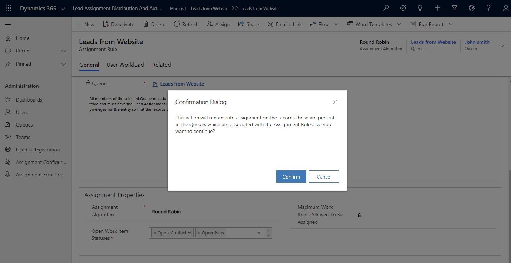Click the help question mark icon

[489, 8]
